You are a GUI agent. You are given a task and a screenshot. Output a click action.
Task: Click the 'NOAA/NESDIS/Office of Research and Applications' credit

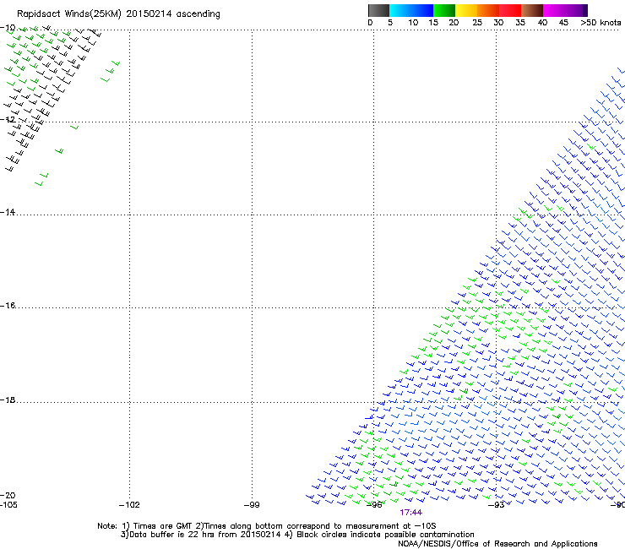(x=497, y=544)
